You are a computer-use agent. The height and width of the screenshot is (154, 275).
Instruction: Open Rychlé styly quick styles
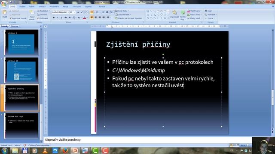183,15
